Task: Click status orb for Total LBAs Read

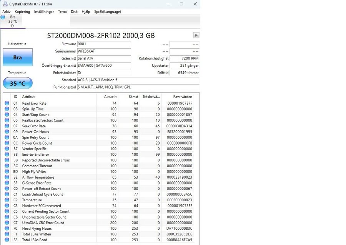Action: tap(7, 240)
